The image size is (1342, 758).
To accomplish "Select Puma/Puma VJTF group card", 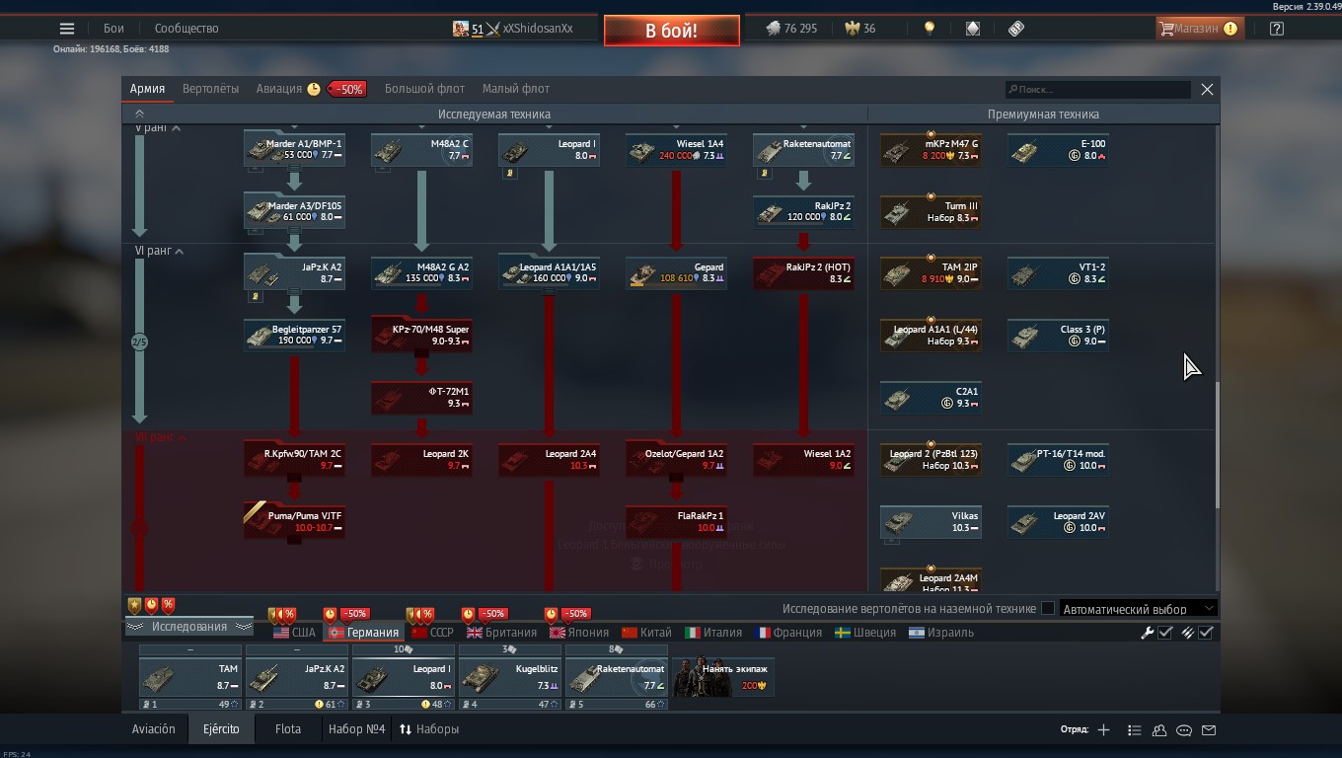I will click(x=294, y=522).
